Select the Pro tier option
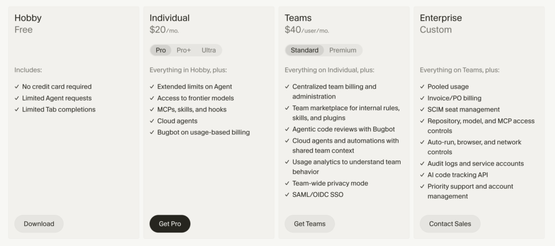 [x=160, y=50]
